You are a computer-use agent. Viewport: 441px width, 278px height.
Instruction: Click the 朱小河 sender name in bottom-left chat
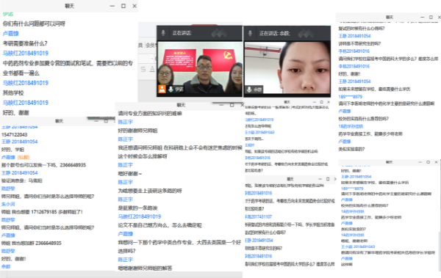8,204
